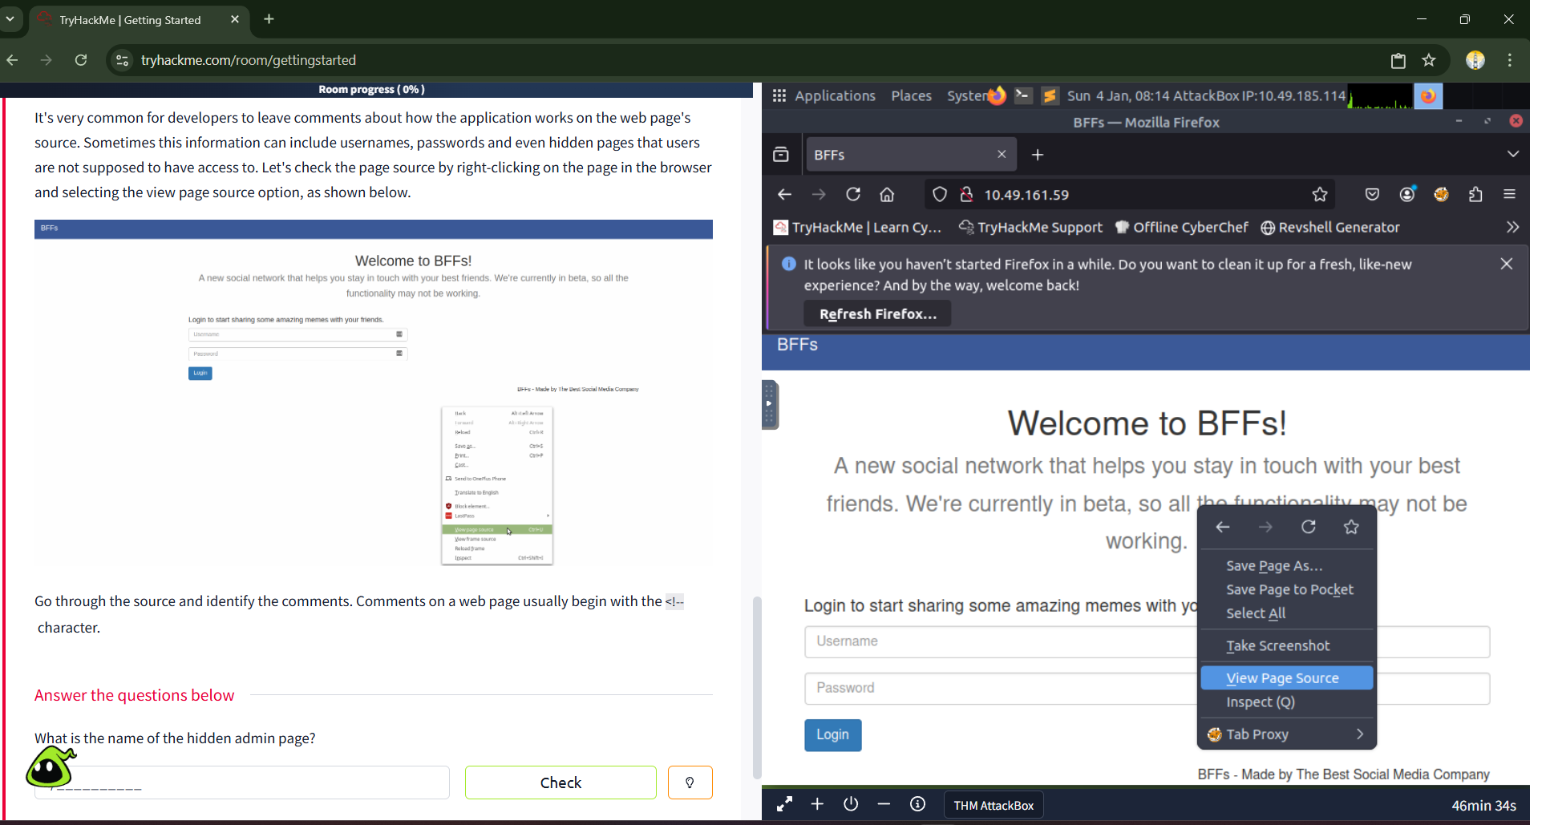Toggle the AttackBox side panel handle
This screenshot has height=825, width=1546.
click(770, 405)
